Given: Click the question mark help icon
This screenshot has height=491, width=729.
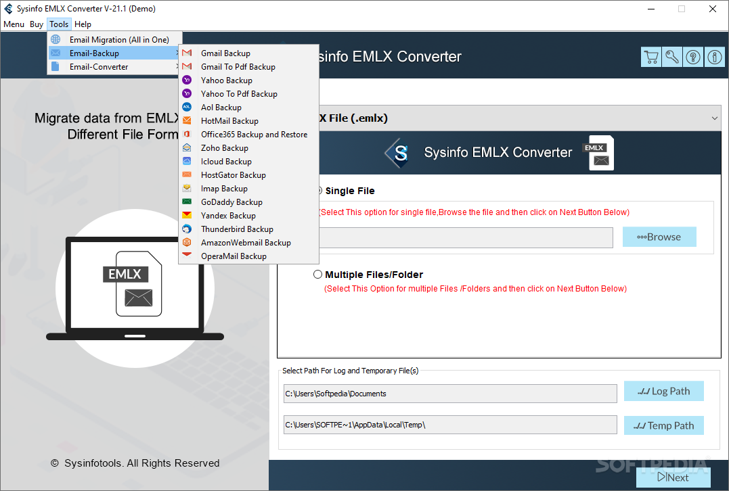Looking at the screenshot, I should [x=693, y=57].
